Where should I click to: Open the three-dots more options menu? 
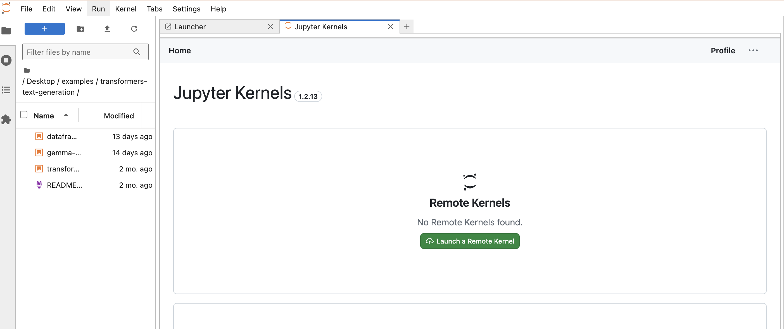[753, 51]
